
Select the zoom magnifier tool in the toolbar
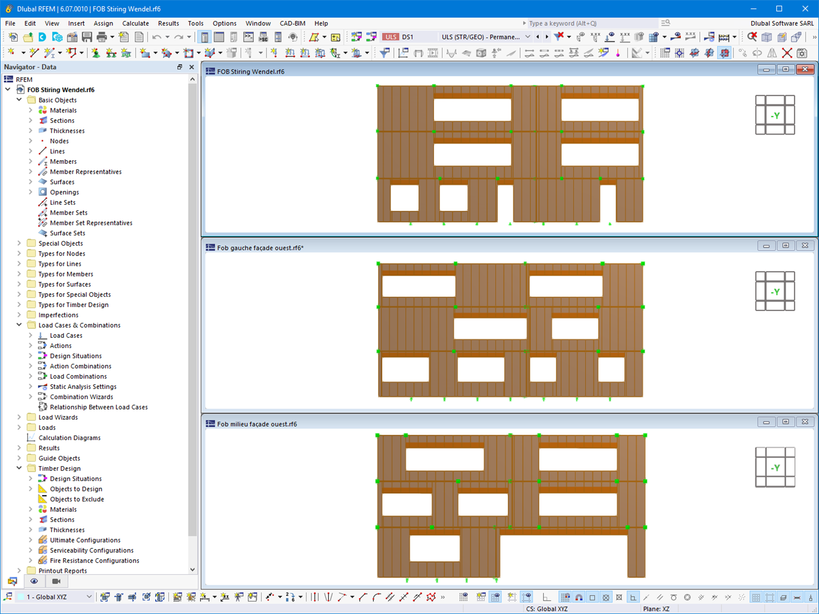(751, 37)
